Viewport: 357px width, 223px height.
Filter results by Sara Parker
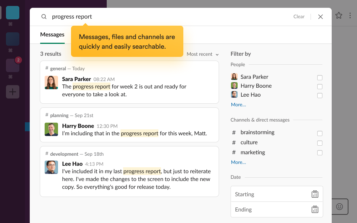[320, 78]
